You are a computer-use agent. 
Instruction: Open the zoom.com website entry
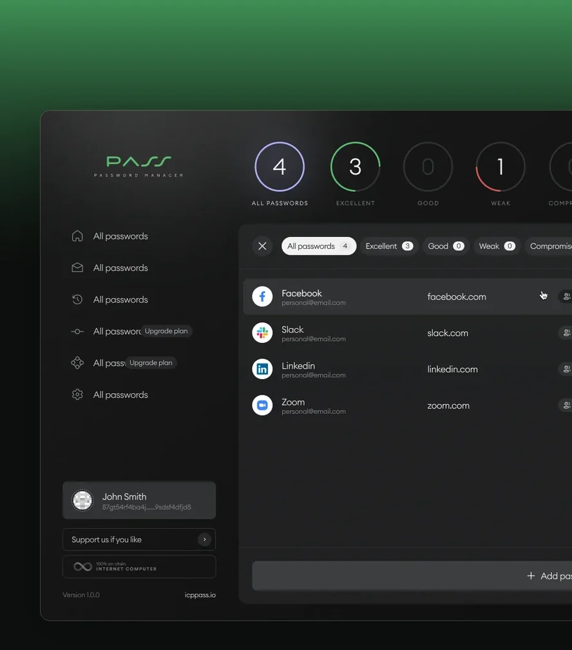tap(448, 405)
